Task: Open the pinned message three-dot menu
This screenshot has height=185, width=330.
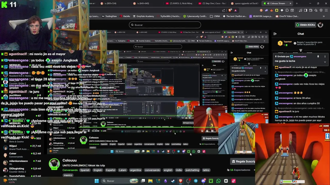Action: pyautogui.click(x=325, y=57)
